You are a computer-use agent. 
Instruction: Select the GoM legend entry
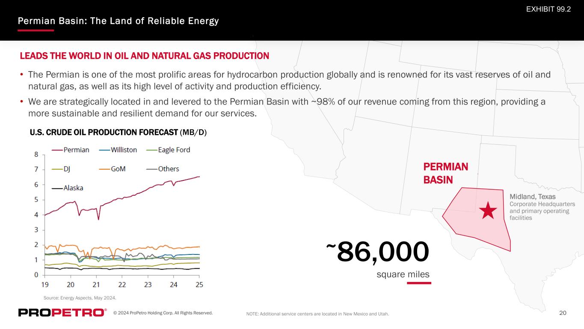pos(112,169)
